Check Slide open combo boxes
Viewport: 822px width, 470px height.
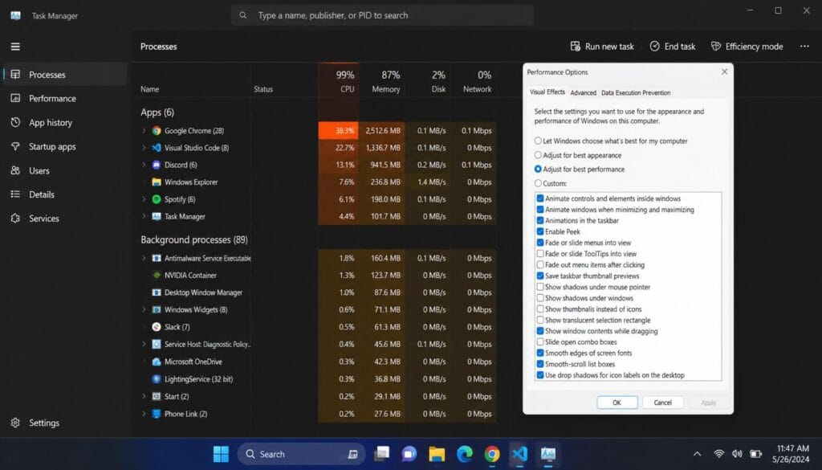click(x=540, y=342)
